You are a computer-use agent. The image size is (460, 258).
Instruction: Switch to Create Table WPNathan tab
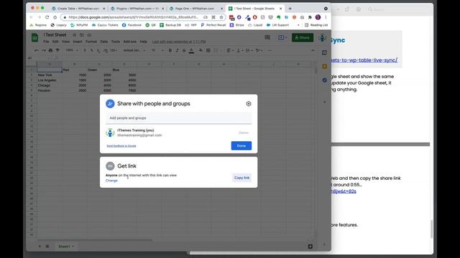coord(78,9)
